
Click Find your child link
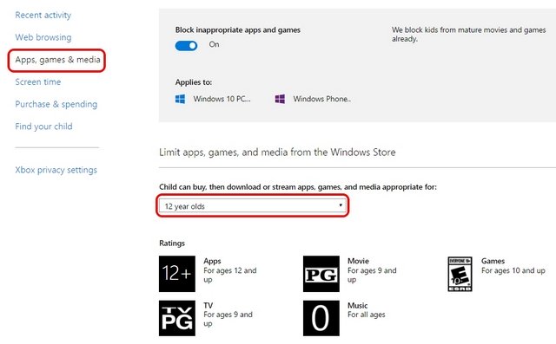pyautogui.click(x=43, y=127)
